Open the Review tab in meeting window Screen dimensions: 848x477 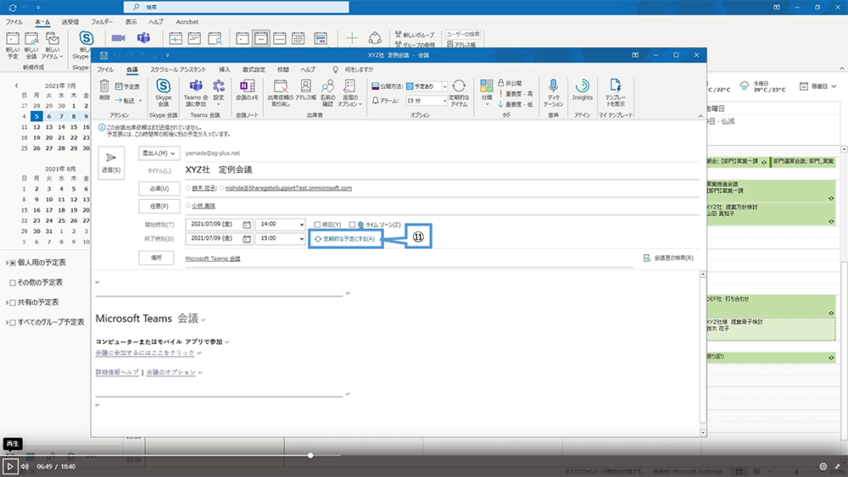click(x=283, y=69)
